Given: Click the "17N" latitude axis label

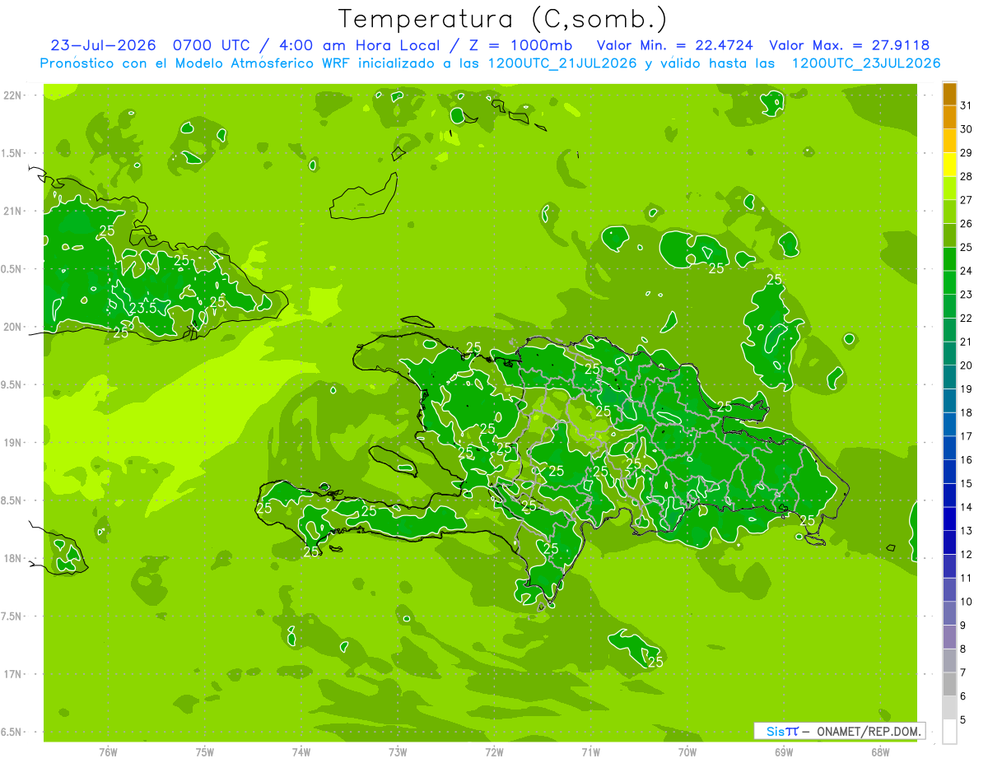Looking at the screenshot, I should coord(12,674).
